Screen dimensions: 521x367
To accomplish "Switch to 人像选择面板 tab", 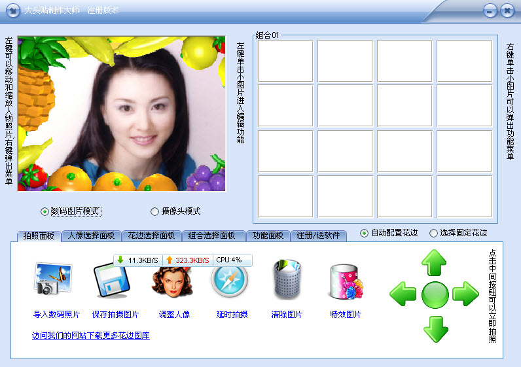I will point(92,236).
